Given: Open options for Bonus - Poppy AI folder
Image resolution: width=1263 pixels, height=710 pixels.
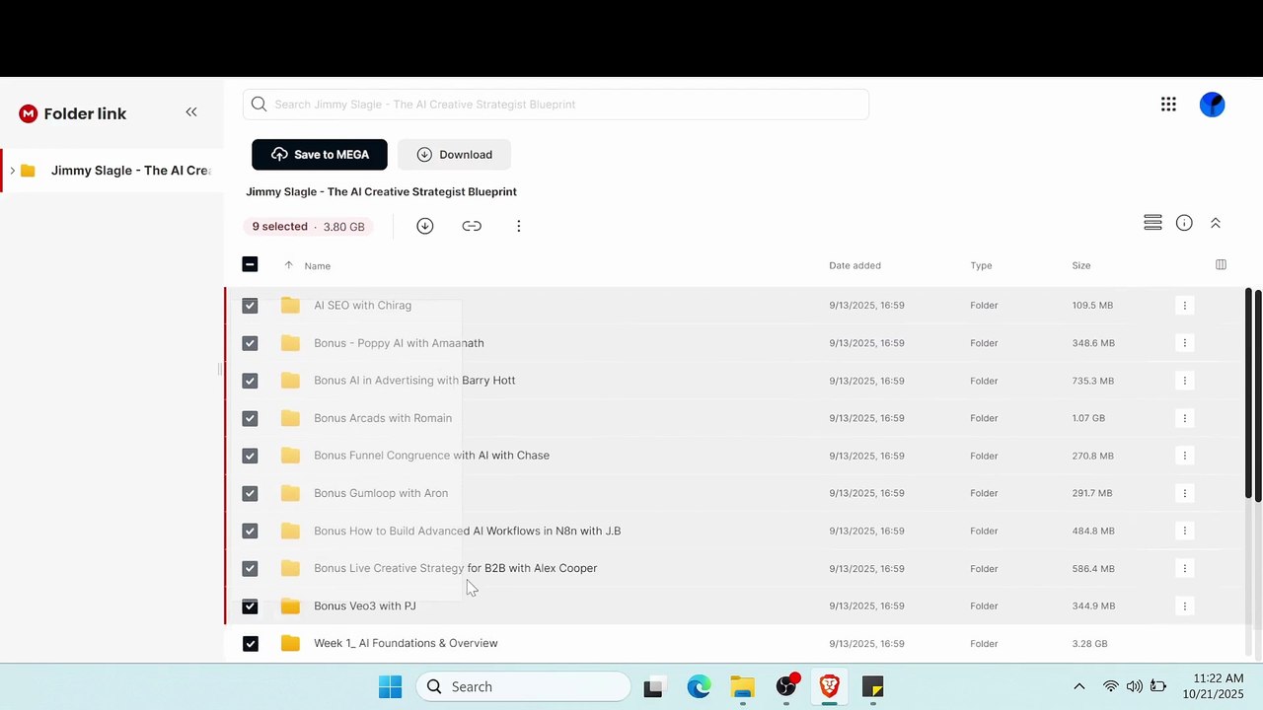Looking at the screenshot, I should pos(1185,343).
